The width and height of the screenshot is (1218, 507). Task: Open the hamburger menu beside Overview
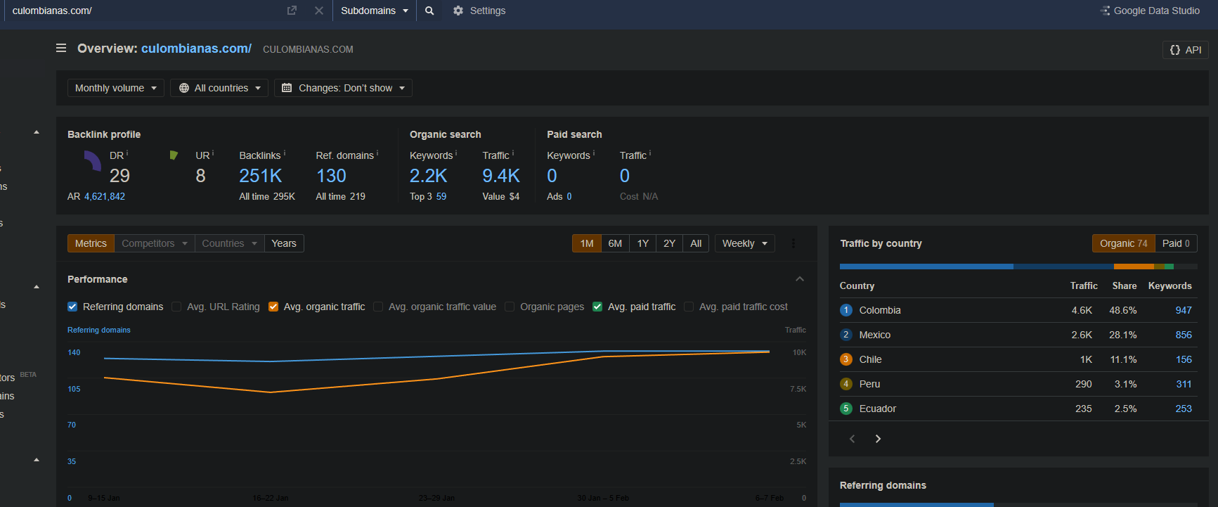[x=61, y=48]
